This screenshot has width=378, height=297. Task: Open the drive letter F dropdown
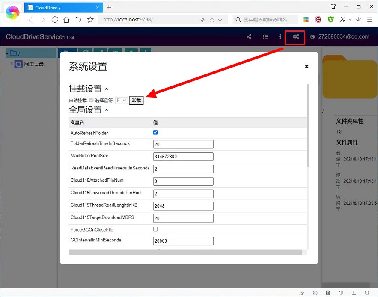pyautogui.click(x=122, y=100)
